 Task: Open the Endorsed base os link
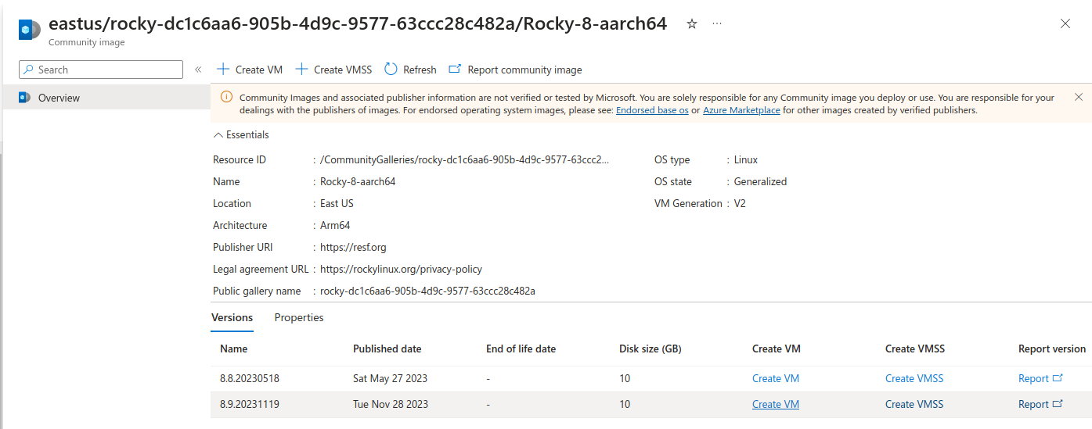[x=652, y=110]
